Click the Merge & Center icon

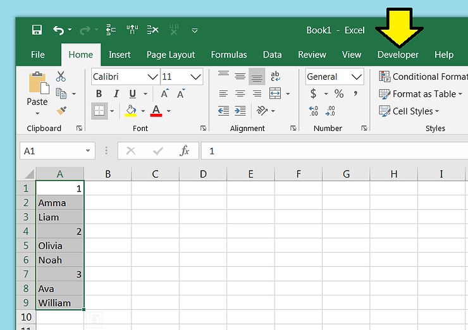(x=275, y=94)
